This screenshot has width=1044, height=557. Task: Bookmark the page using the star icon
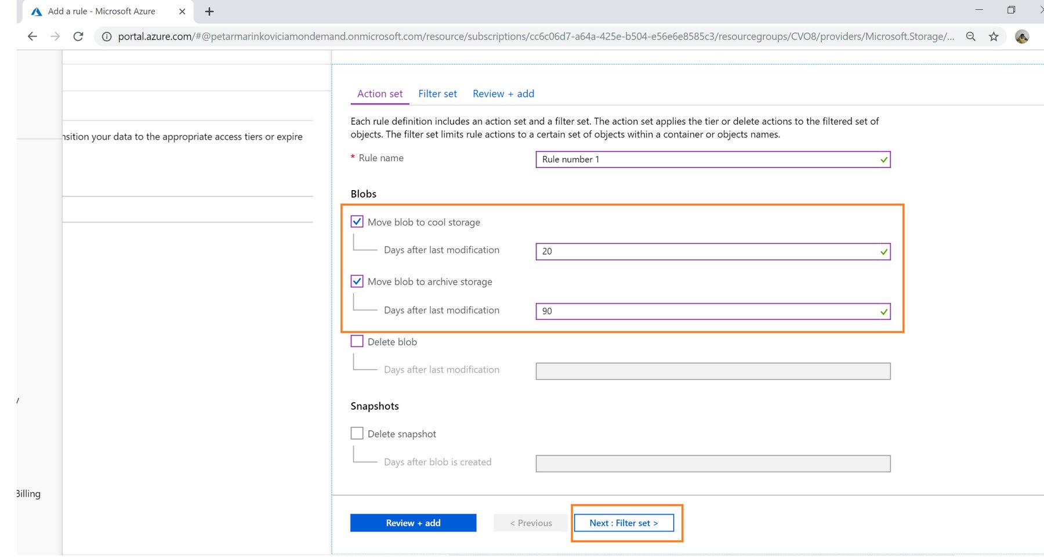(994, 36)
